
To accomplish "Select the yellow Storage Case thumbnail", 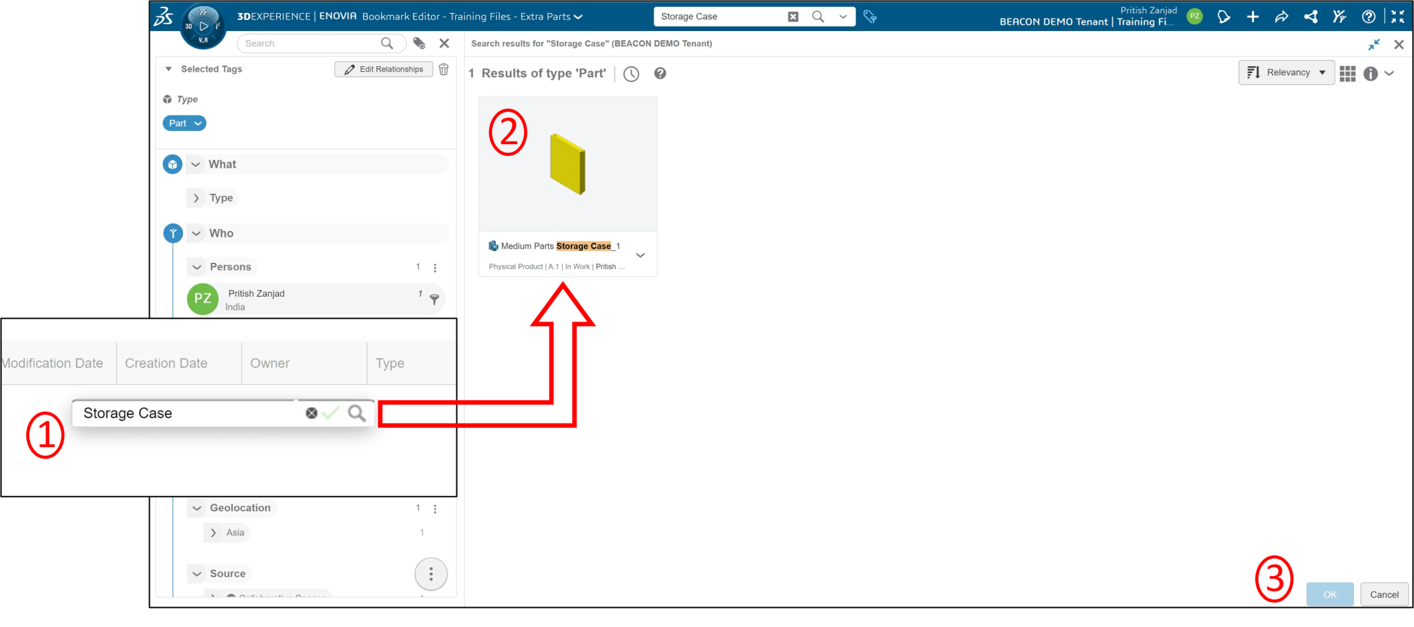I will coord(568,164).
